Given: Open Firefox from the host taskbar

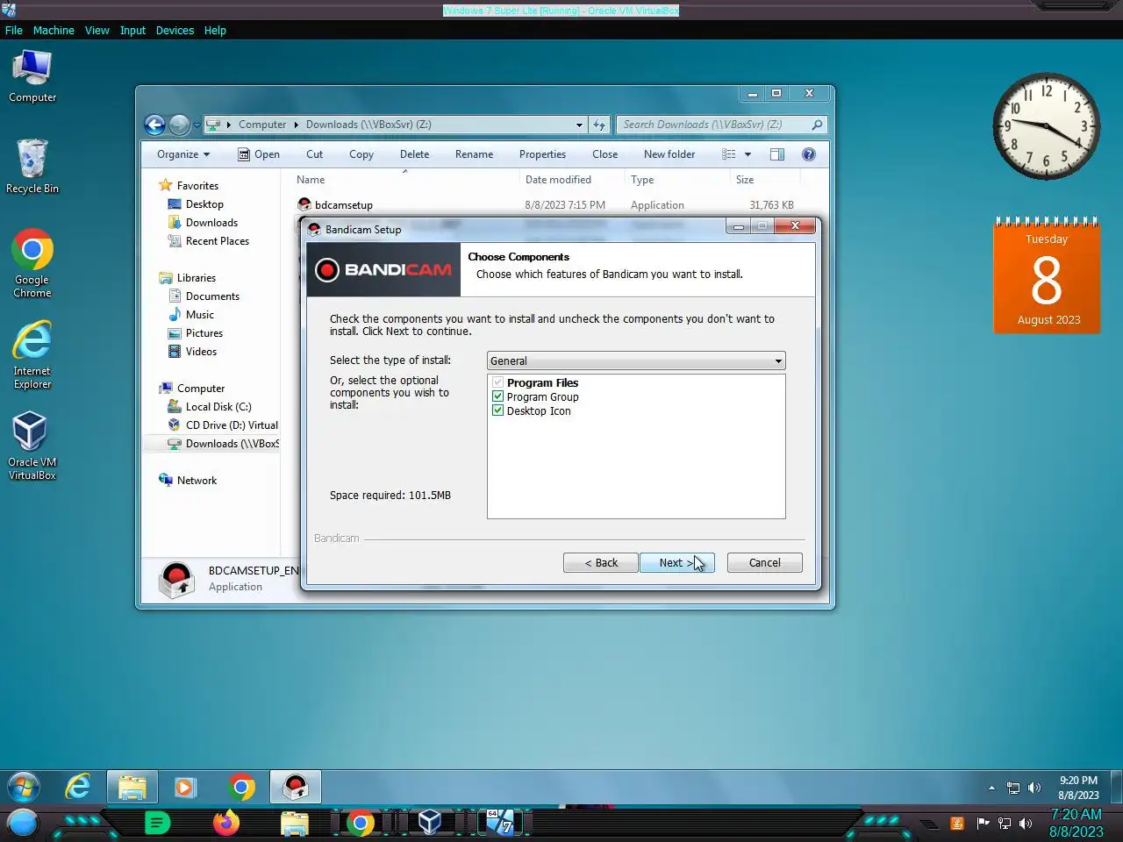Looking at the screenshot, I should click(225, 823).
